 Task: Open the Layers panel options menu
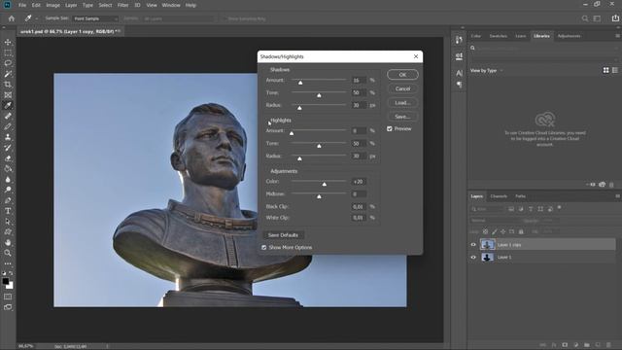(x=617, y=196)
